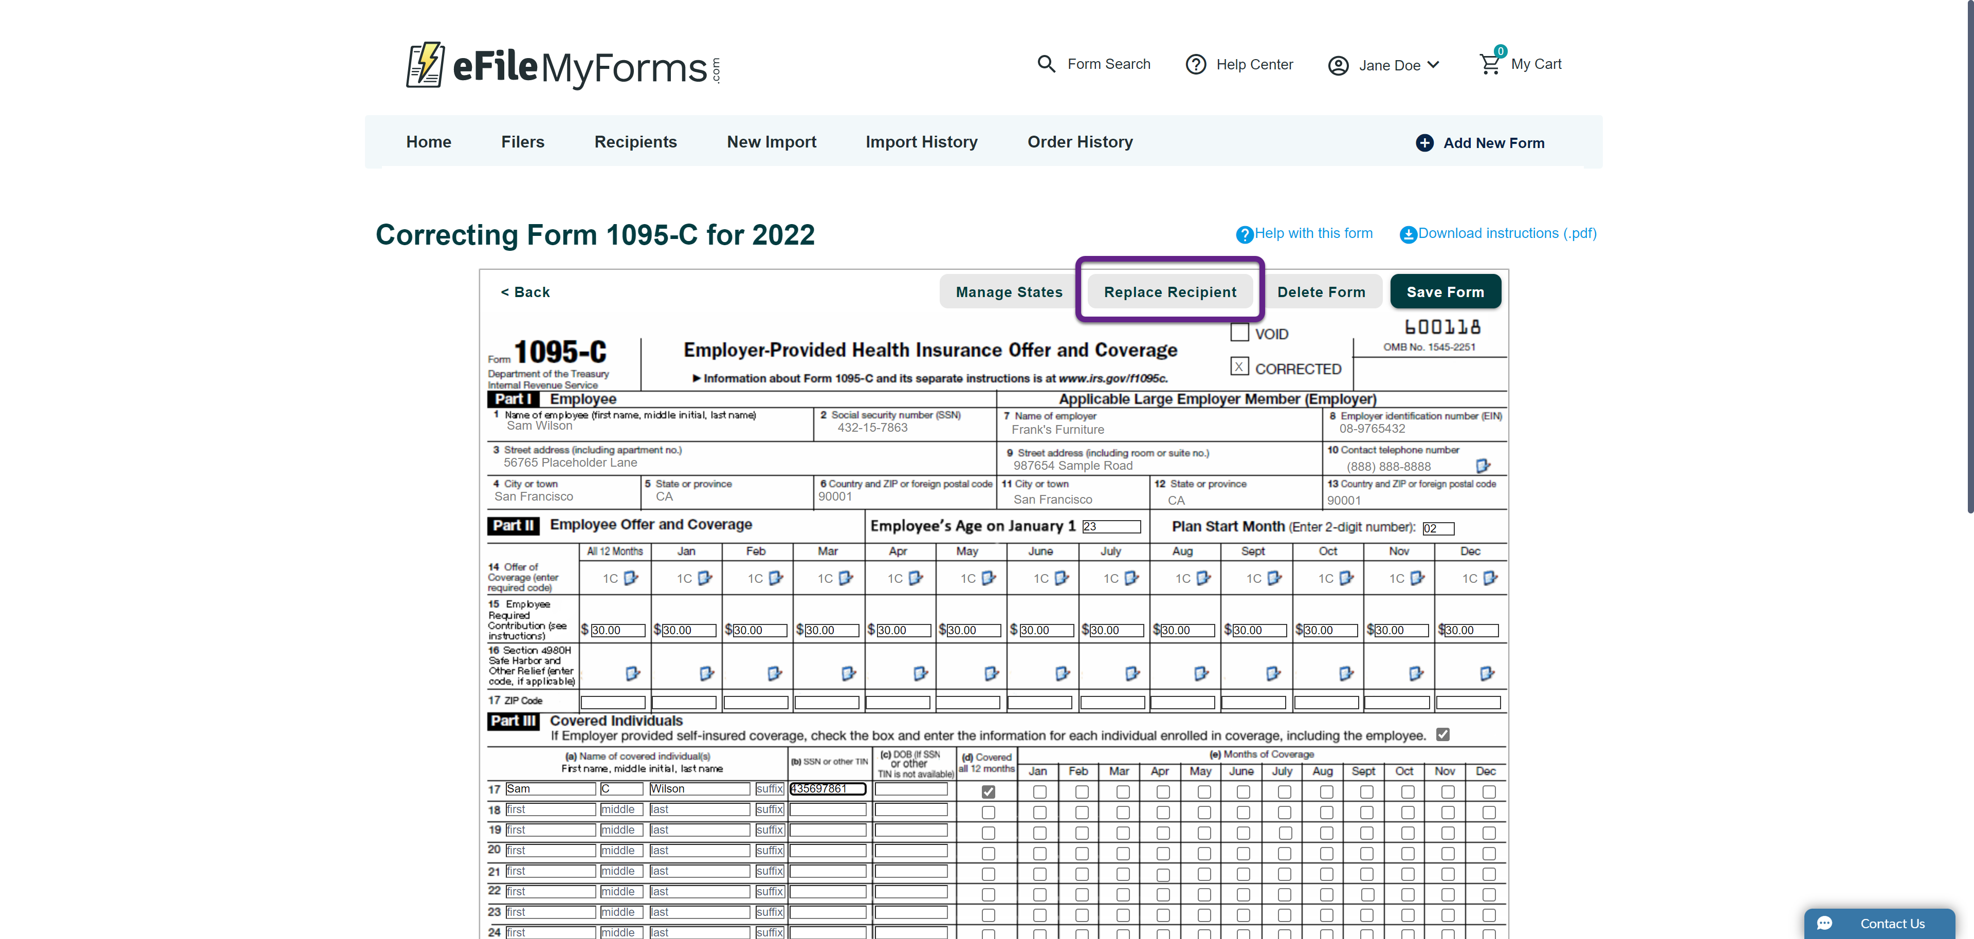
Task: Expand the Jane Doe account dropdown
Action: click(x=1433, y=65)
